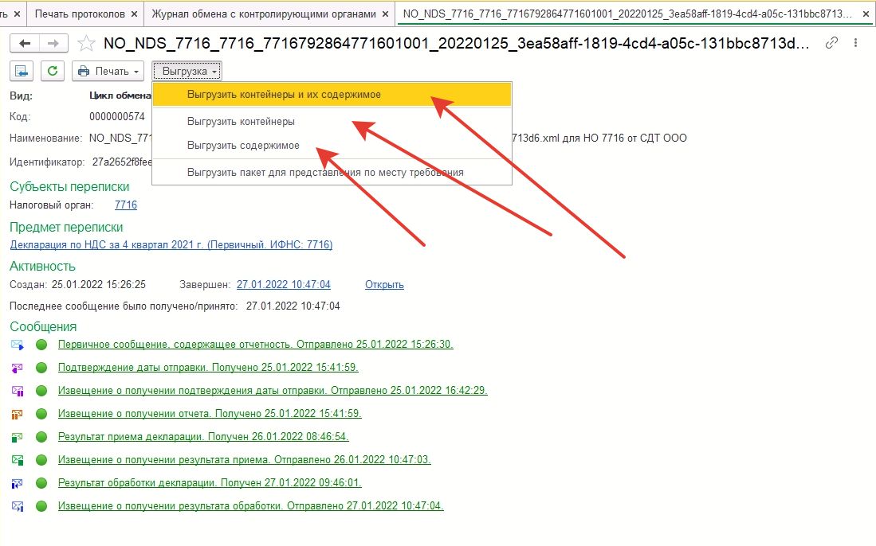Choose Выгрузить содержимое menu item

243,146
